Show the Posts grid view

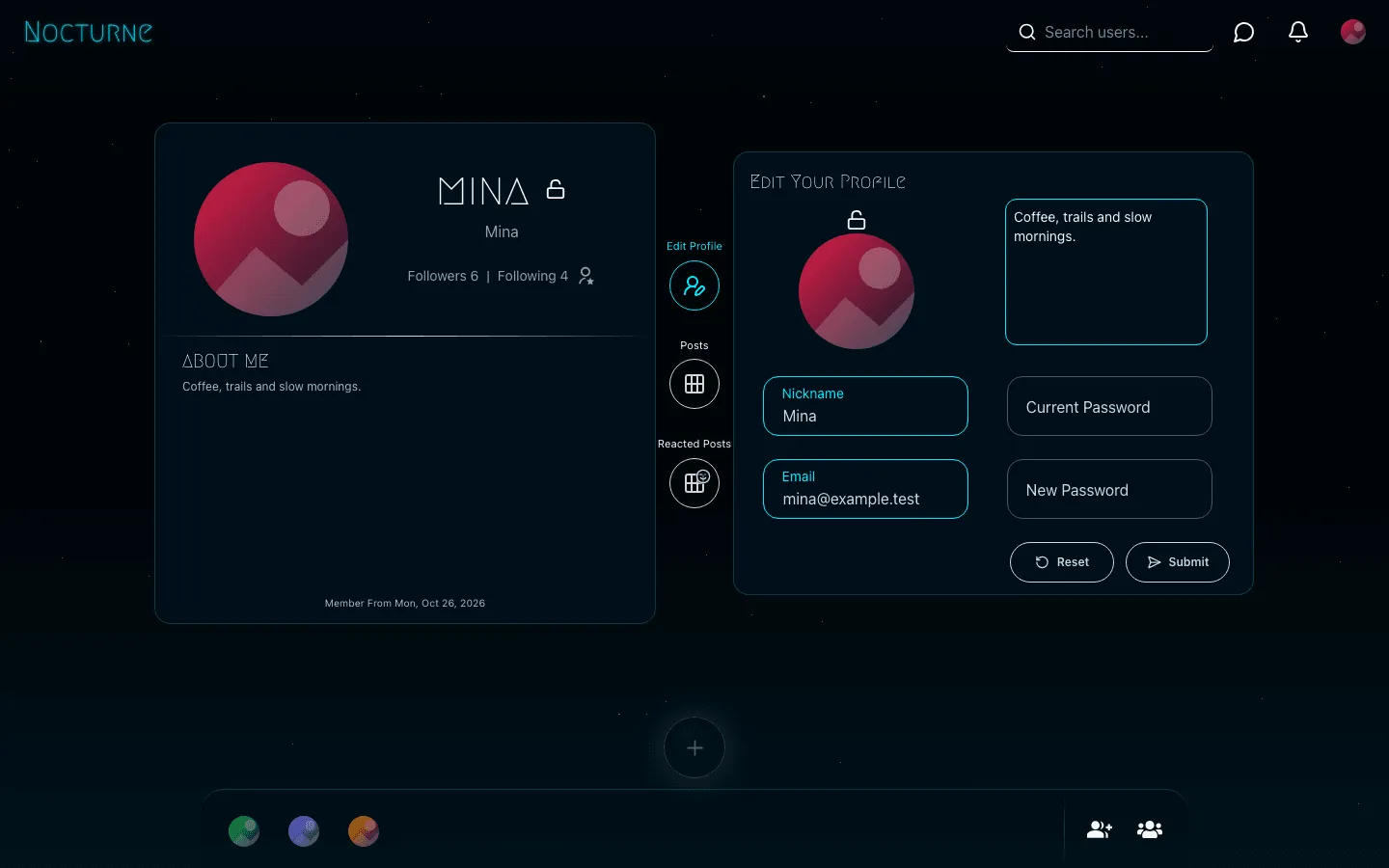click(694, 384)
